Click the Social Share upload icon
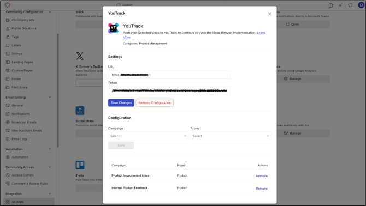Screen dimensions: 366x206 (x=80, y=111)
